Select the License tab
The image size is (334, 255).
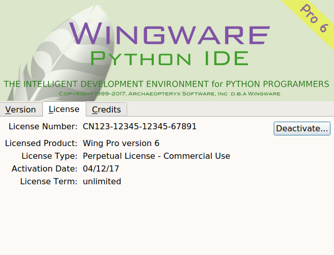tap(64, 109)
